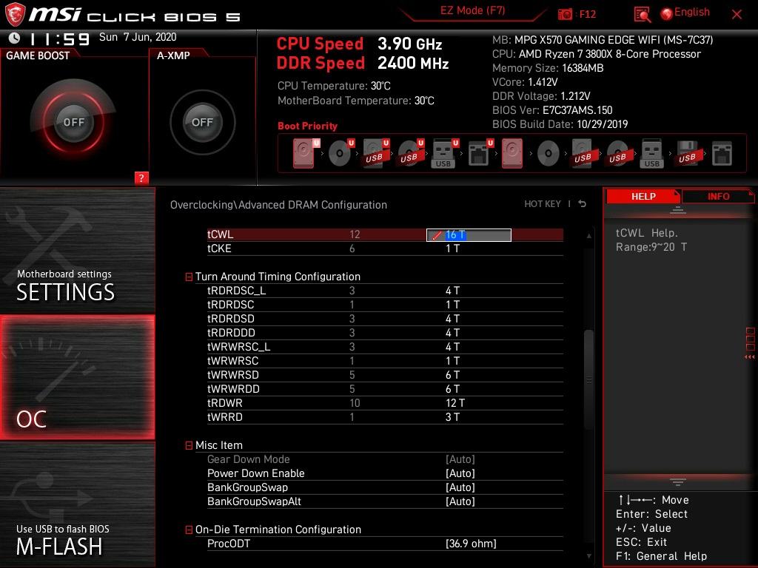Image resolution: width=758 pixels, height=568 pixels.
Task: Select the second hard disk boot device without U badge
Action: [x=512, y=153]
